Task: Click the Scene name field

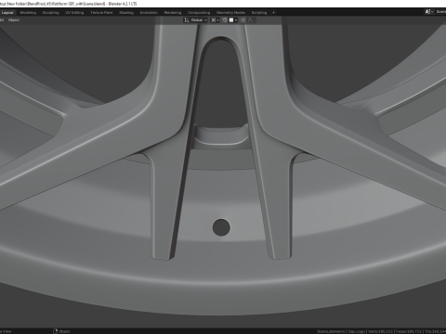Action: pos(440,12)
